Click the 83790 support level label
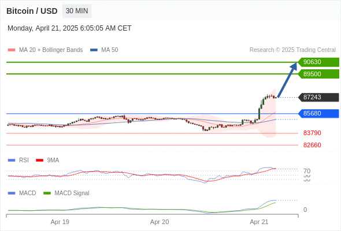The height and width of the screenshot is (231, 341). pyautogui.click(x=312, y=133)
